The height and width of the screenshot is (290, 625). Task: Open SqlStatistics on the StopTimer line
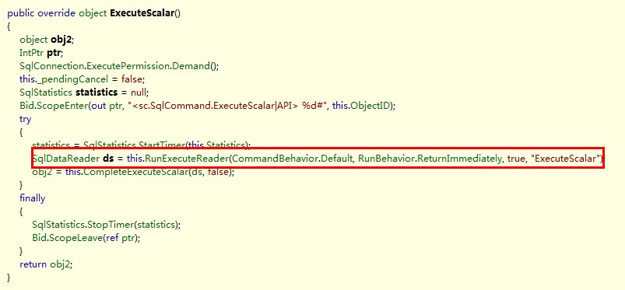click(58, 225)
